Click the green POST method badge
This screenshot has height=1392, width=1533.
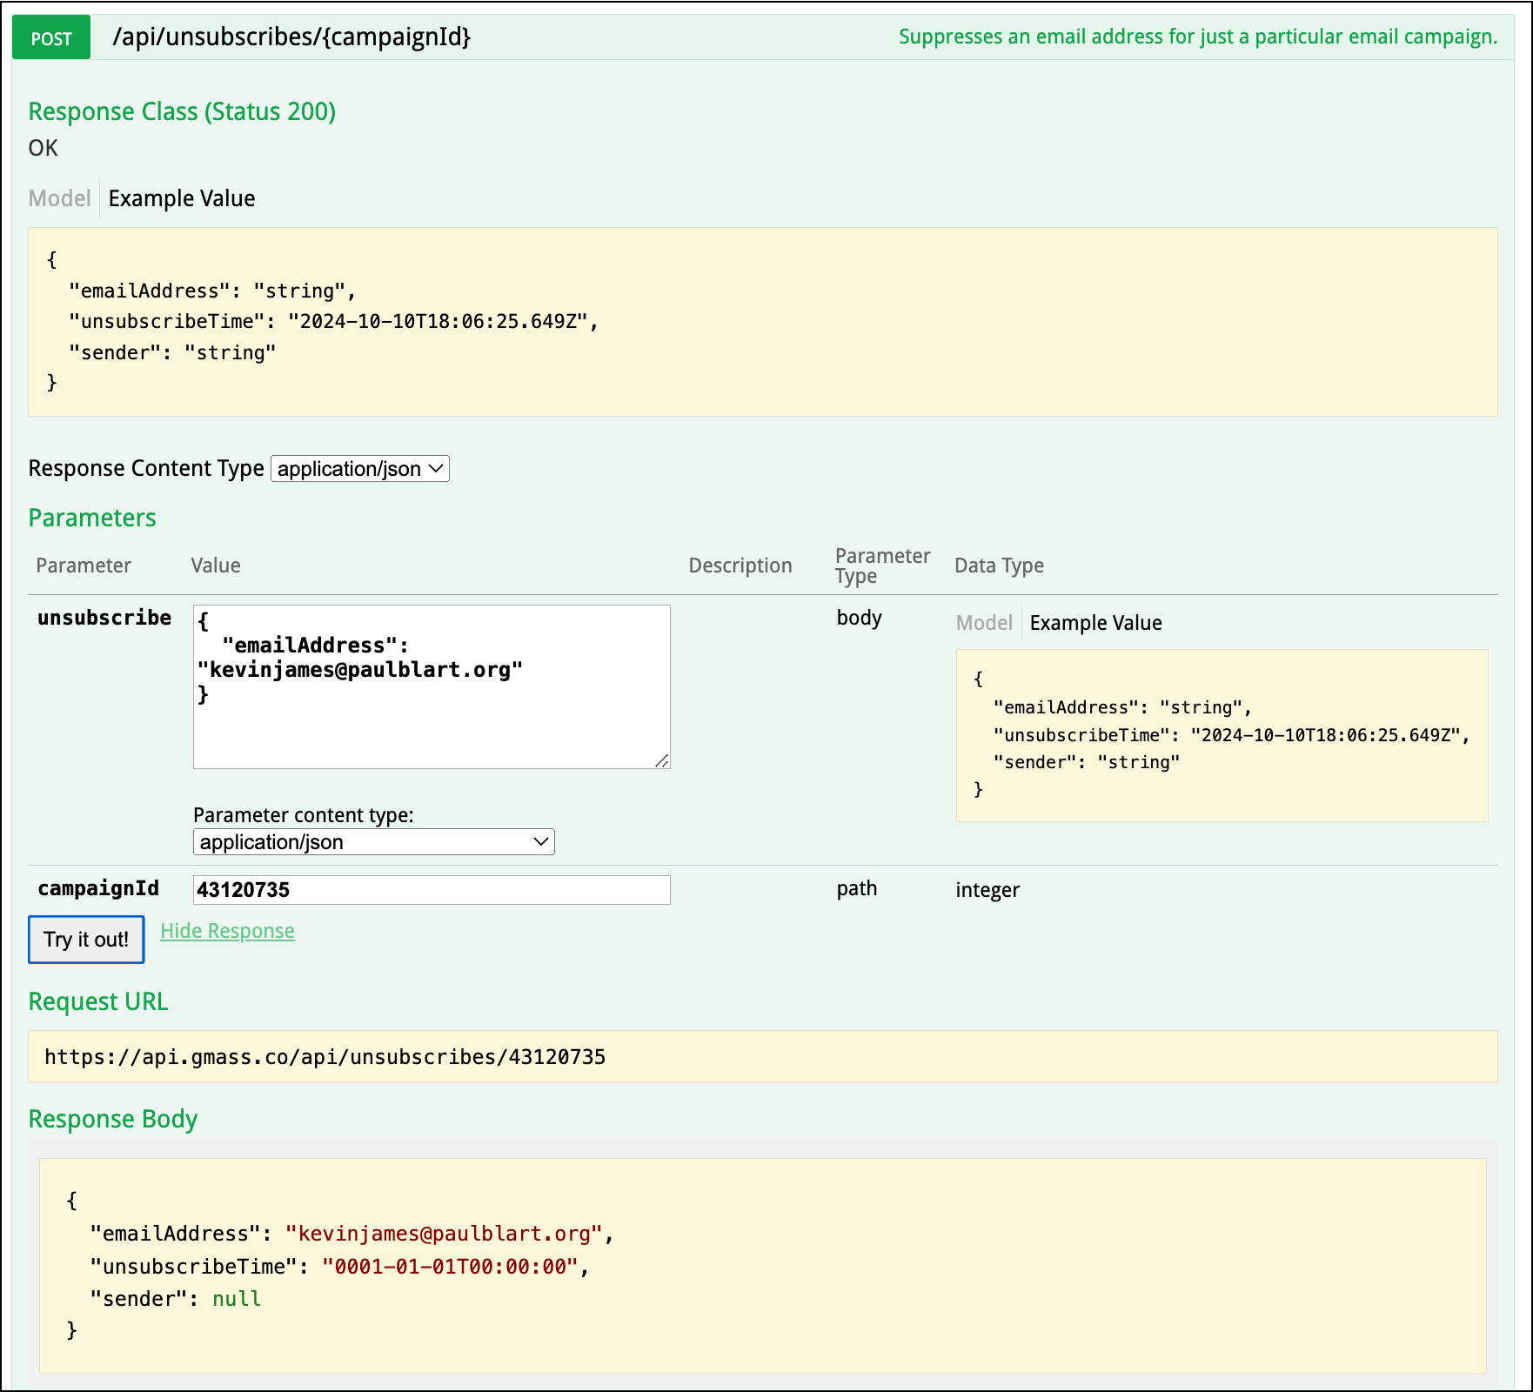click(51, 37)
